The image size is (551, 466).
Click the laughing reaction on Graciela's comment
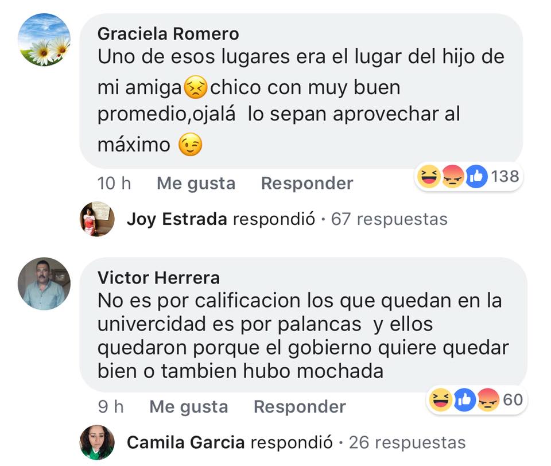tap(429, 176)
